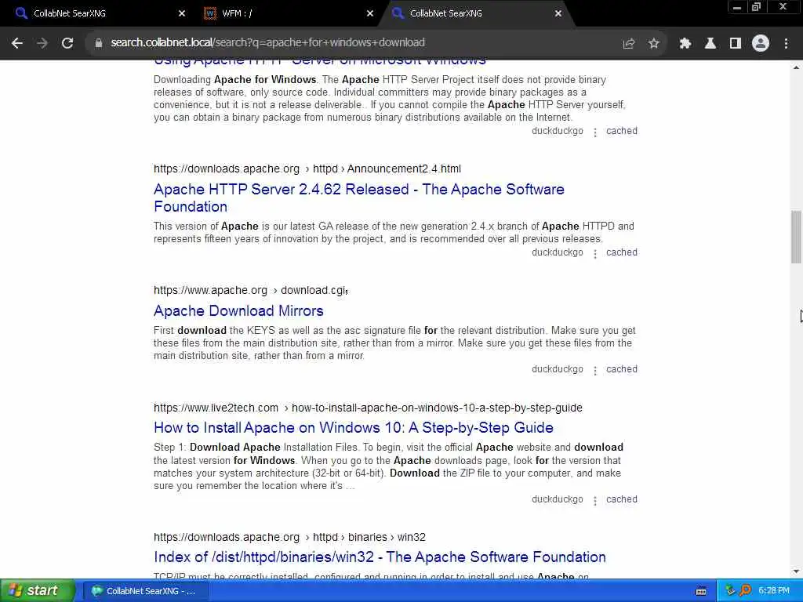Open the profile avatar menu
This screenshot has height=602, width=803.
coord(761,44)
